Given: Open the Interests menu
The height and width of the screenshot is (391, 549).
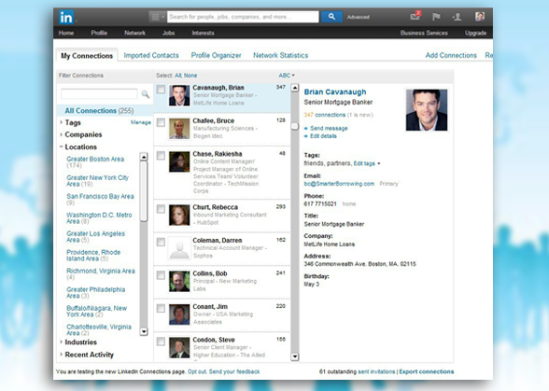Looking at the screenshot, I should (x=204, y=33).
